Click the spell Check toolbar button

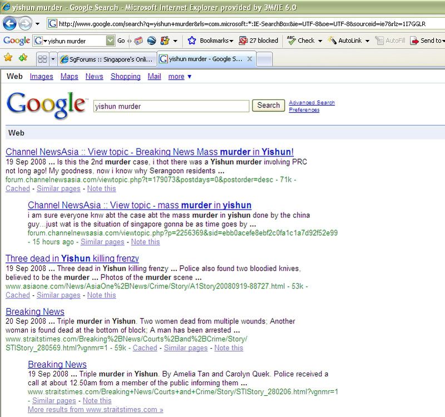tap(301, 41)
